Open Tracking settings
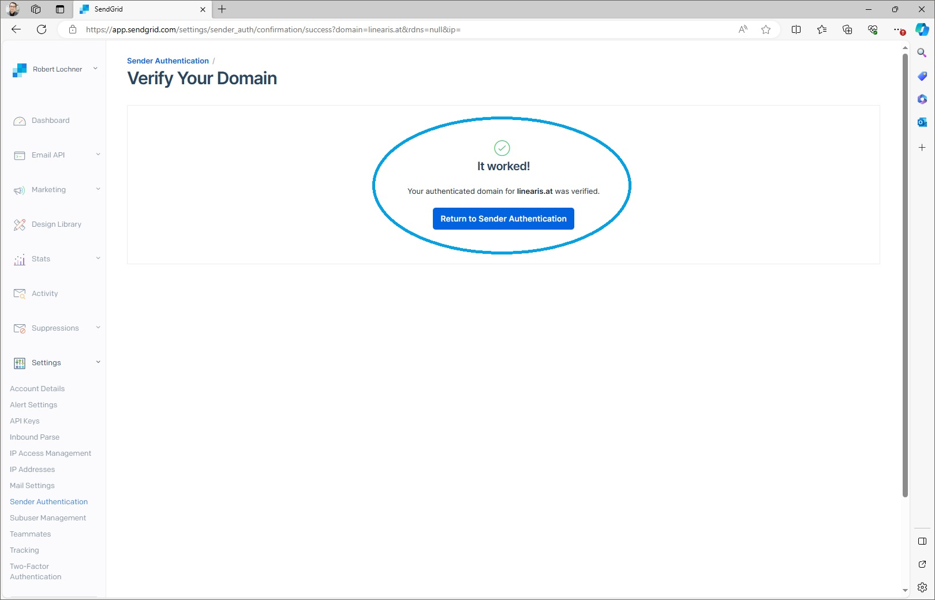The height and width of the screenshot is (600, 935). point(24,550)
